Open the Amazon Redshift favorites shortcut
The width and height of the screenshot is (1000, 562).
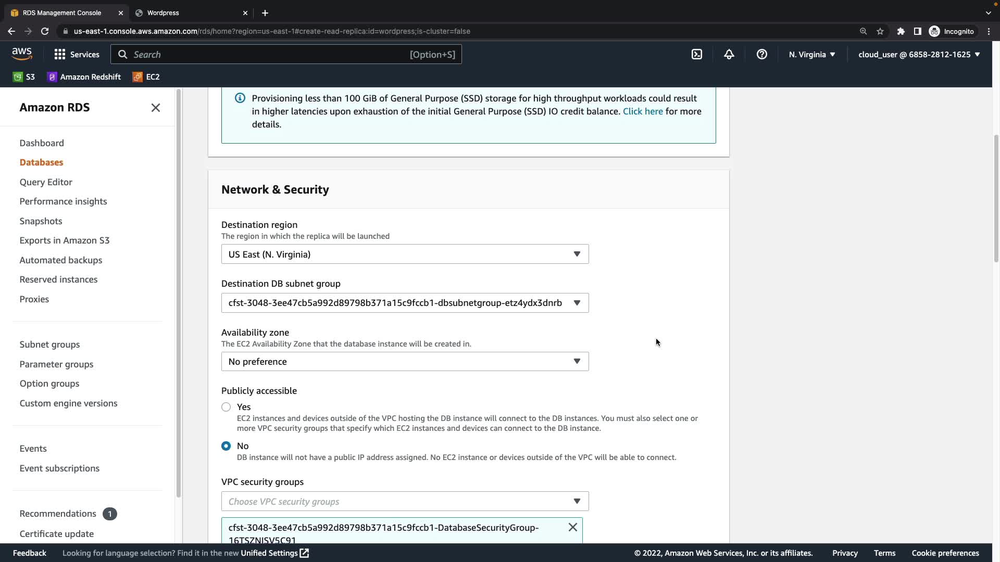point(84,76)
